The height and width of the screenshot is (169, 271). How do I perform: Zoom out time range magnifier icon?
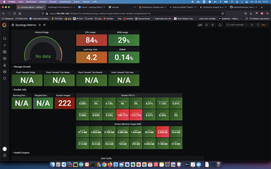coord(252,25)
